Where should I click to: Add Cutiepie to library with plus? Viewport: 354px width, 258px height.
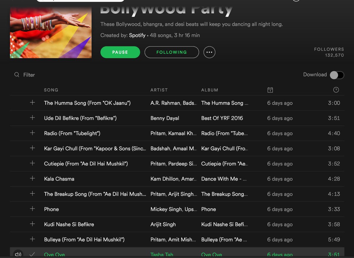click(x=32, y=163)
